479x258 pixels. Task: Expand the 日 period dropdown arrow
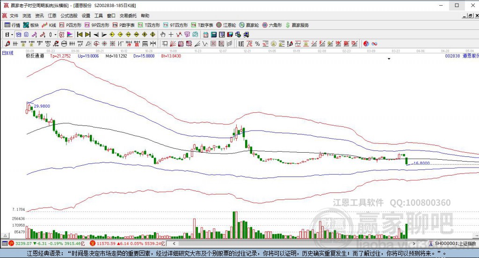12,35
